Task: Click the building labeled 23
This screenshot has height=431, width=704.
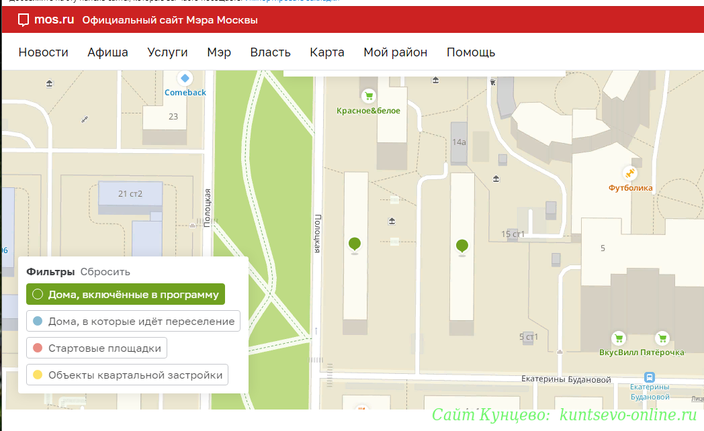Action: tap(173, 117)
